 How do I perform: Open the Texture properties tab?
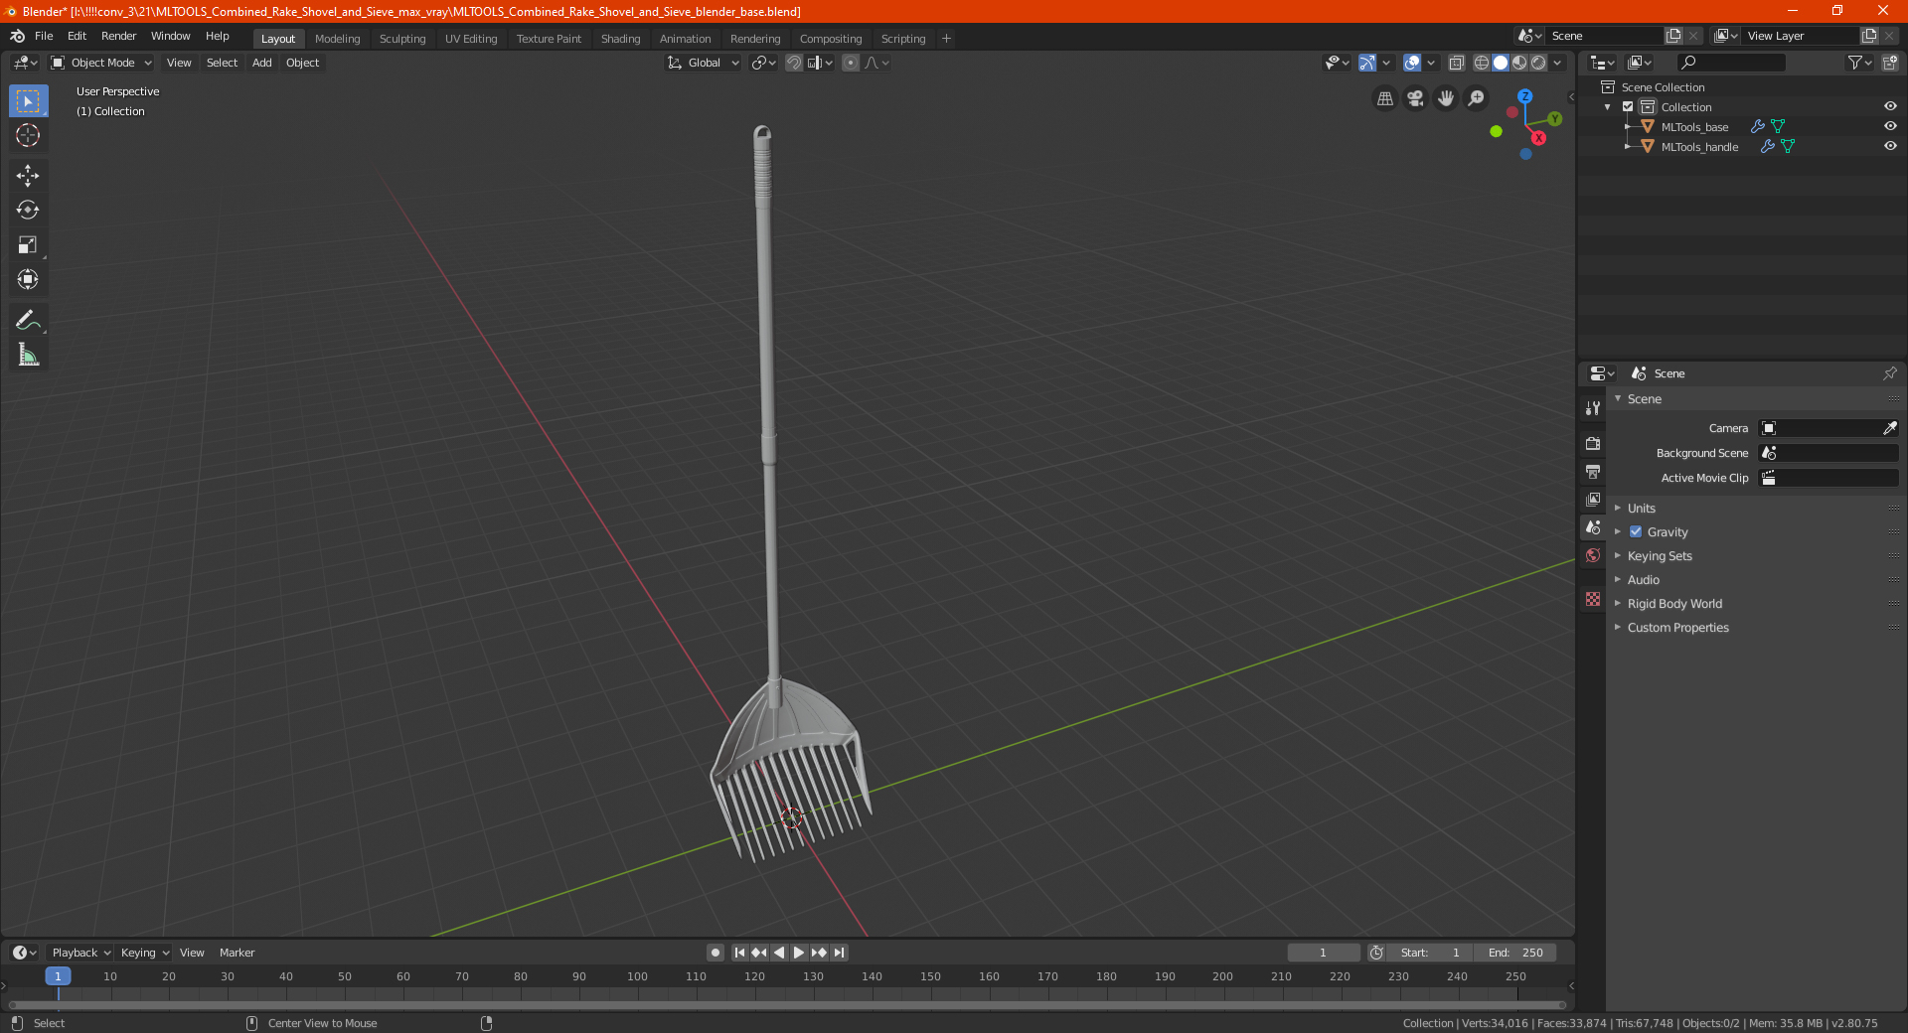pyautogui.click(x=1593, y=599)
